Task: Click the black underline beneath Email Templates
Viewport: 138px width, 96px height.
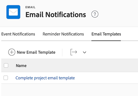Action: (106, 41)
